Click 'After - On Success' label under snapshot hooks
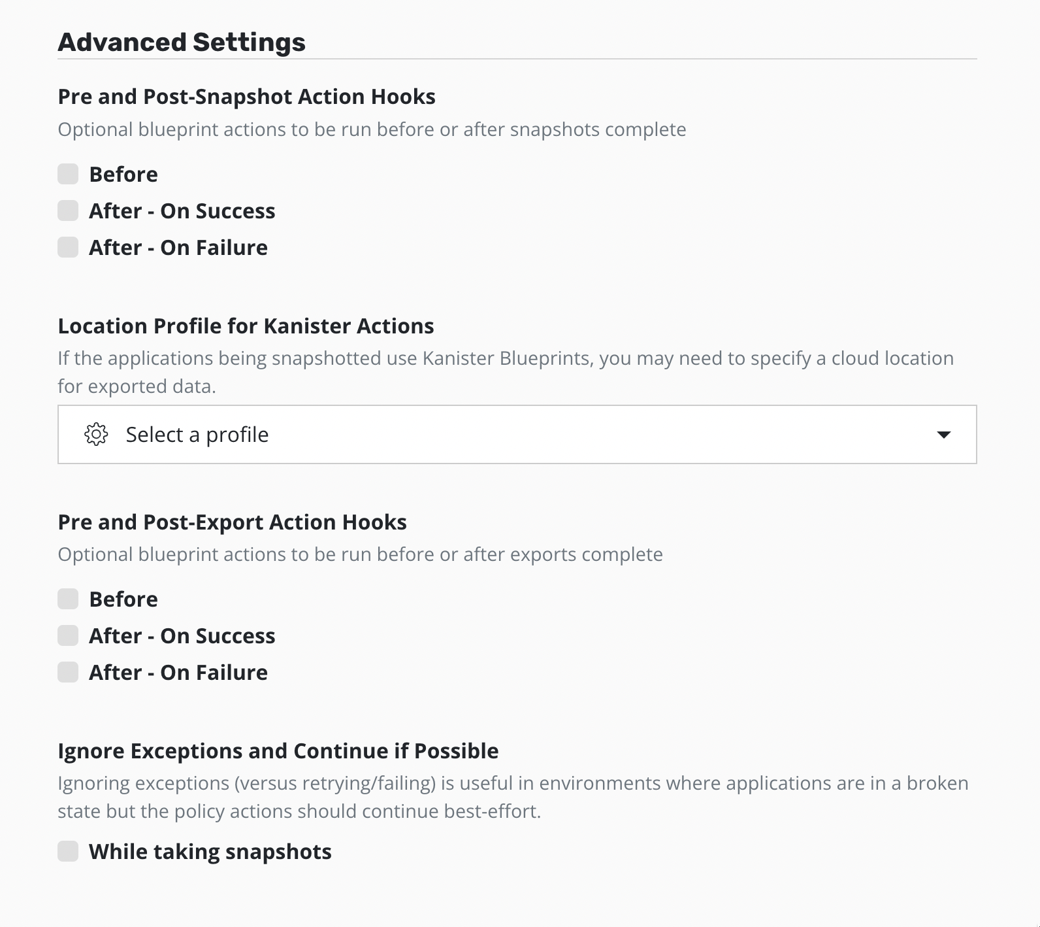The width and height of the screenshot is (1040, 927). (182, 211)
